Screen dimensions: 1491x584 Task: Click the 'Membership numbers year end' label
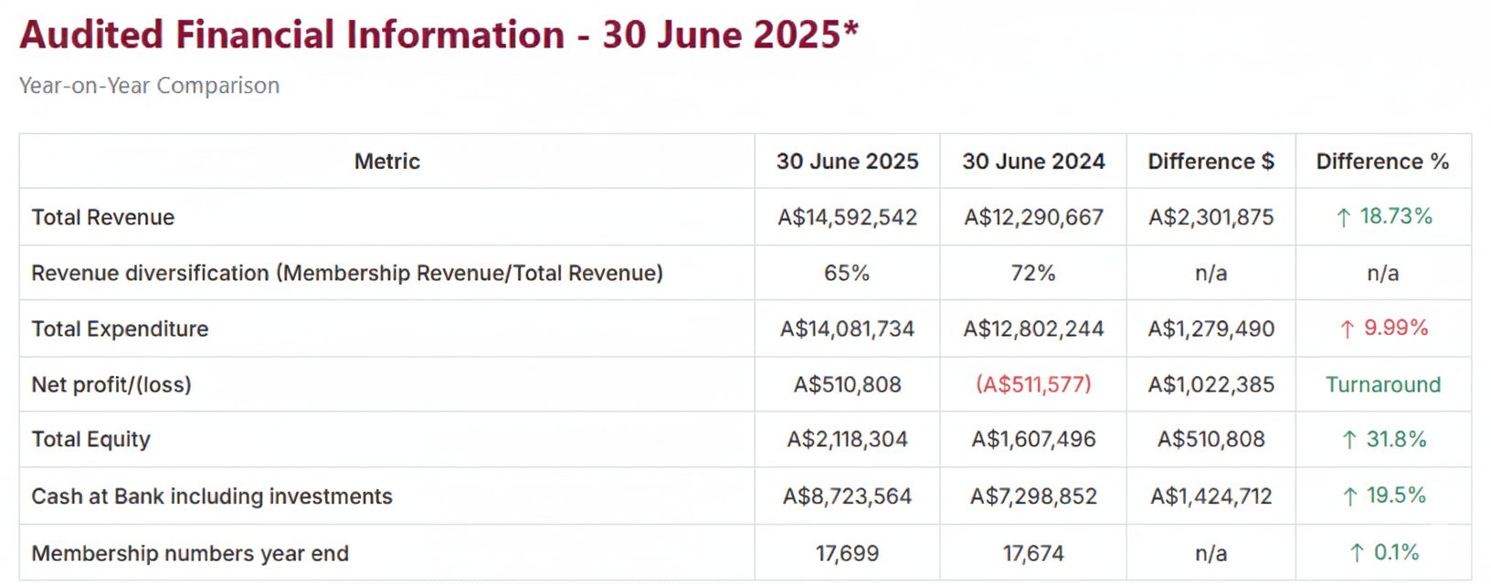click(190, 553)
